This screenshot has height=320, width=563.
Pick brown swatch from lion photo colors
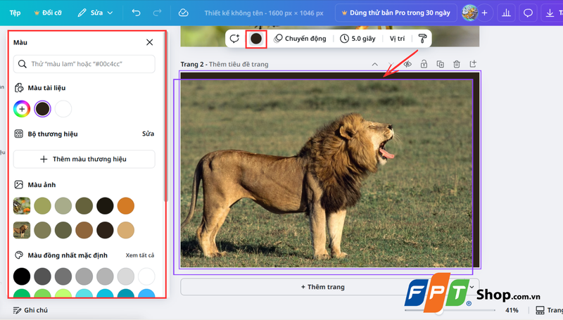(84, 230)
